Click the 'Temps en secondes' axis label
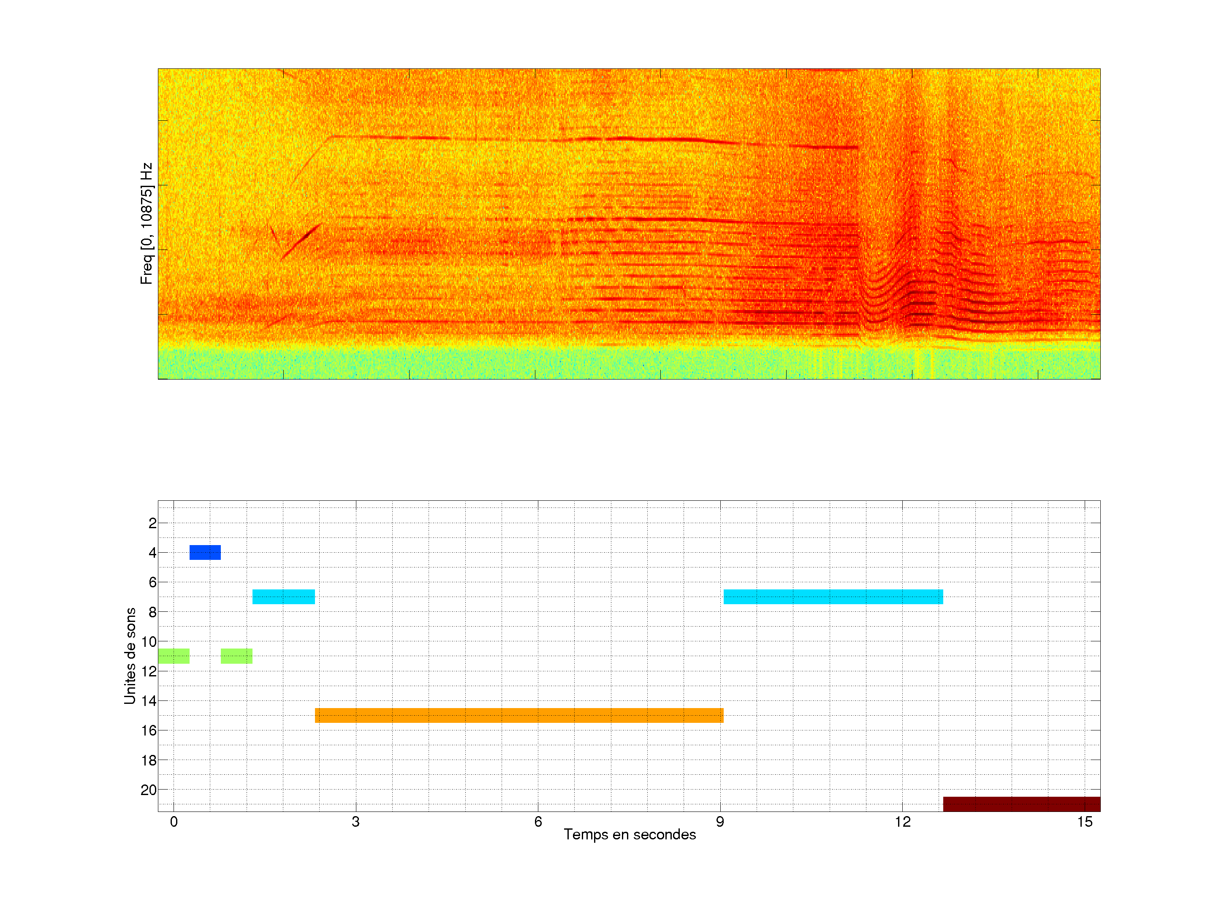The height and width of the screenshot is (912, 1216). pos(630,834)
